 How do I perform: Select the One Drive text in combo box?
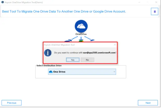(59, 72)
